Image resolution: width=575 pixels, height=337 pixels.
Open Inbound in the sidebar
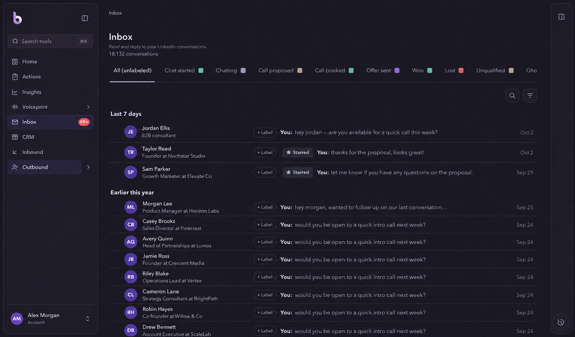[x=50, y=152]
